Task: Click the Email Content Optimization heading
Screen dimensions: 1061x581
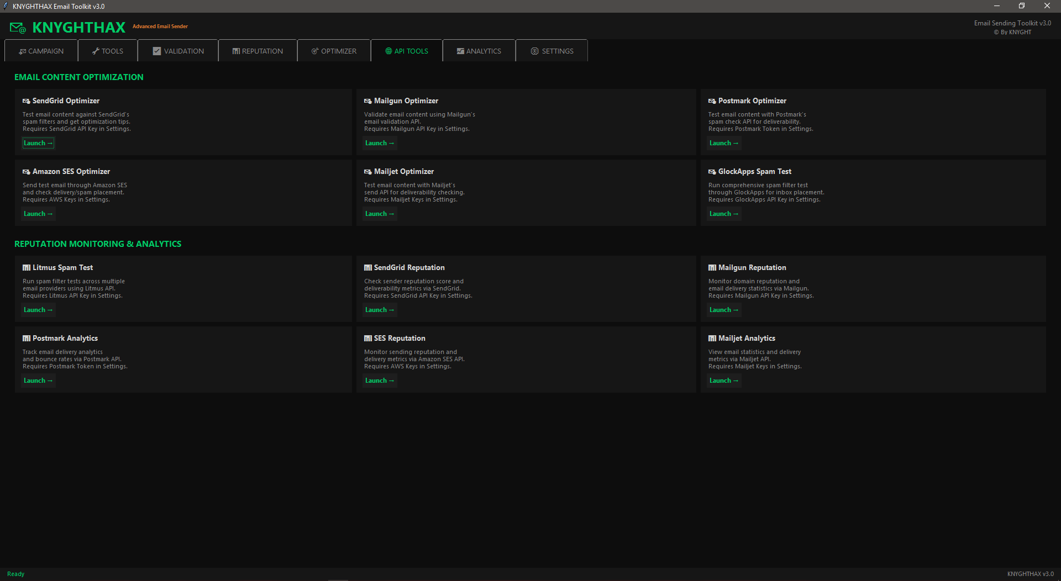Action: [x=79, y=77]
